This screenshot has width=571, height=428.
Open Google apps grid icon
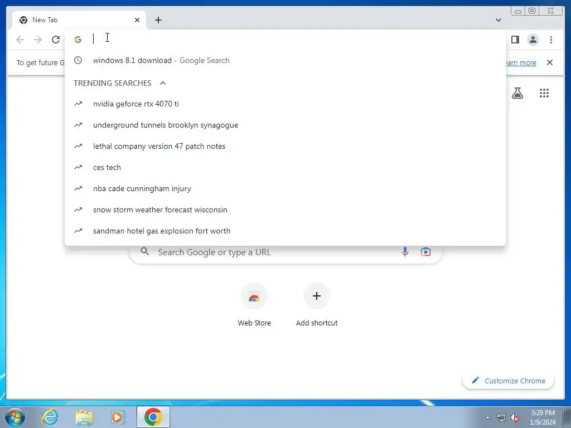[544, 93]
